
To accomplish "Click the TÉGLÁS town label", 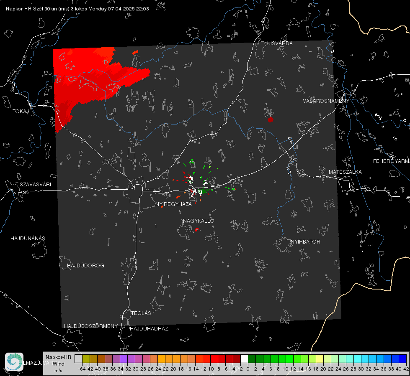I will coord(141,313).
